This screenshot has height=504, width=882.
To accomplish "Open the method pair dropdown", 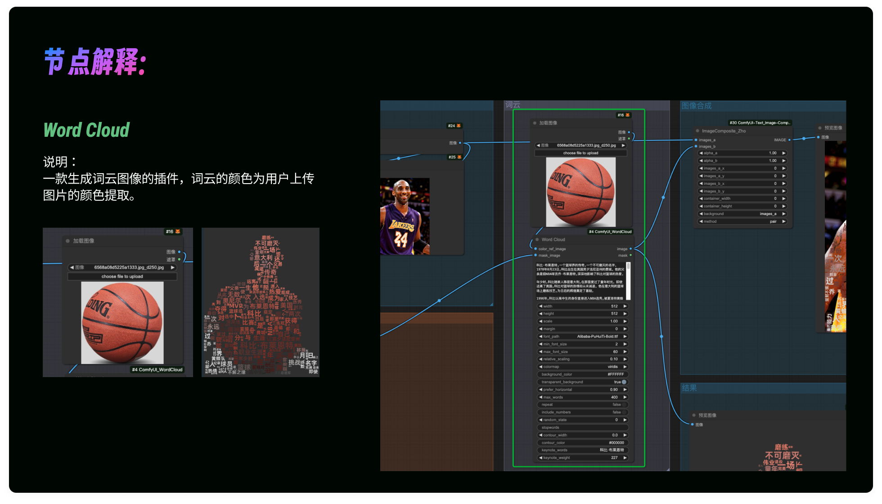I will [x=742, y=221].
